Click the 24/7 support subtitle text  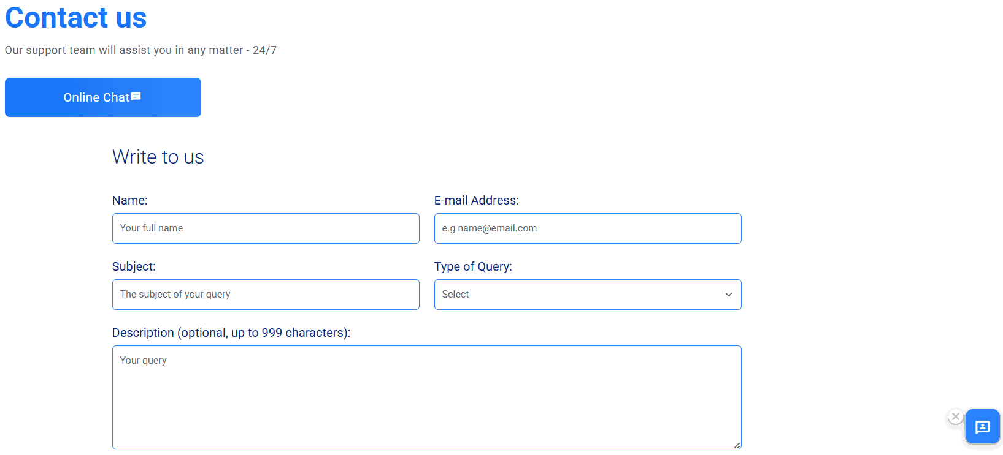click(140, 50)
